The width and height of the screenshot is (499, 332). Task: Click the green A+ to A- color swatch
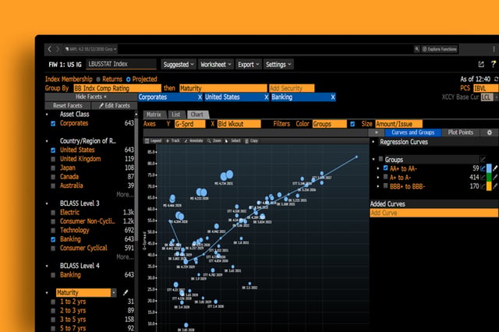pyautogui.click(x=489, y=178)
